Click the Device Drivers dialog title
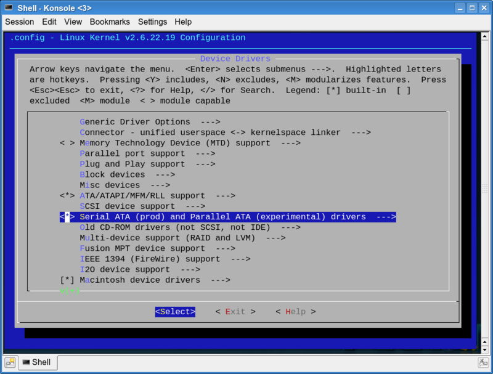Viewport: 493px width, 374px height. click(235, 59)
